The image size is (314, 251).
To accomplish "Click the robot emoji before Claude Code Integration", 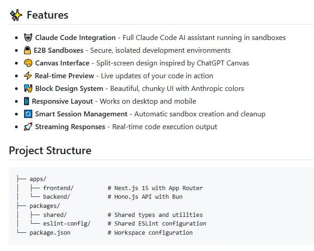I will point(28,38).
